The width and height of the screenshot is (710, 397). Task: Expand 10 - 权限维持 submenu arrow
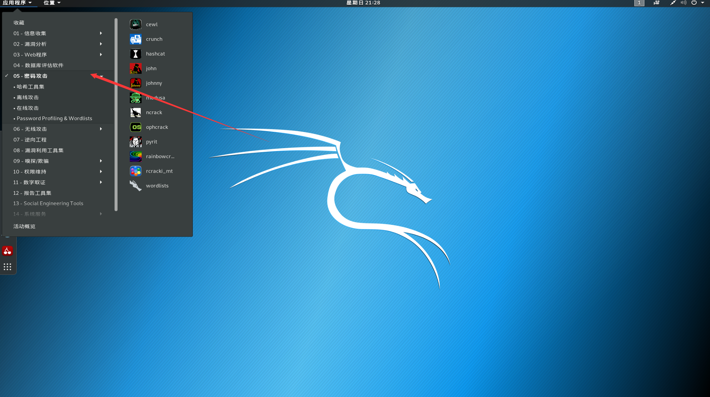point(101,171)
